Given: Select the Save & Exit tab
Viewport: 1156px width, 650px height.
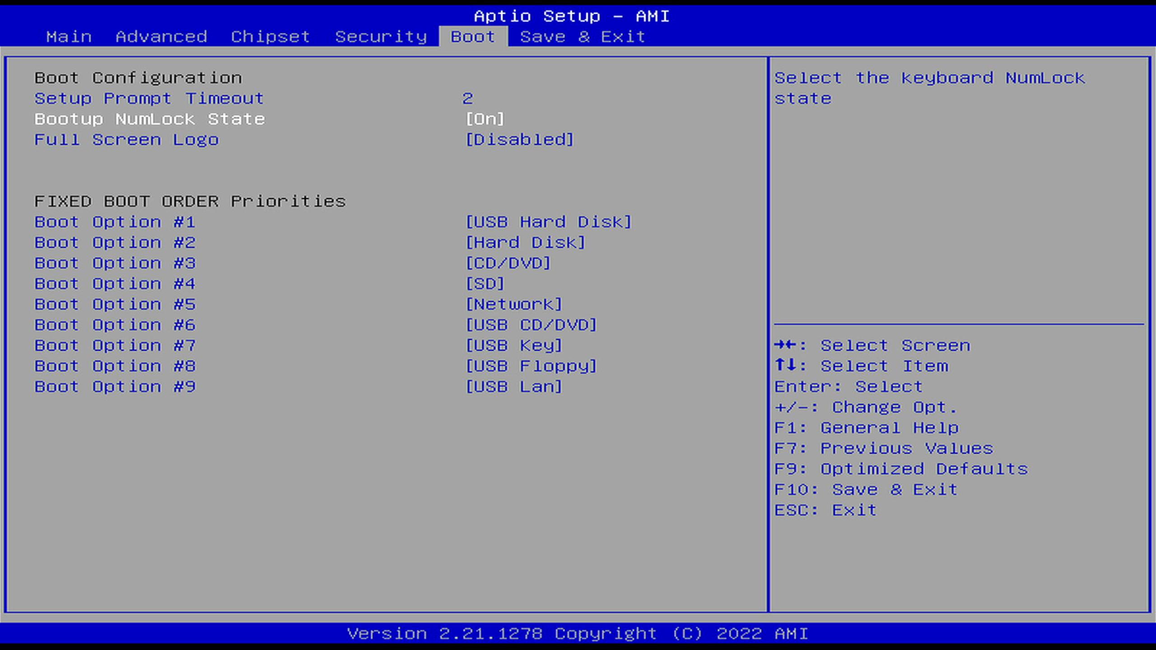Looking at the screenshot, I should tap(582, 37).
